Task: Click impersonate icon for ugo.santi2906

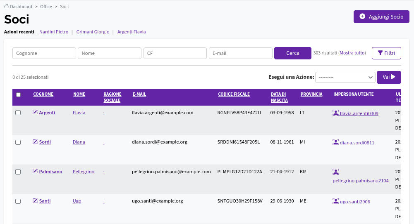Action: tap(335, 201)
